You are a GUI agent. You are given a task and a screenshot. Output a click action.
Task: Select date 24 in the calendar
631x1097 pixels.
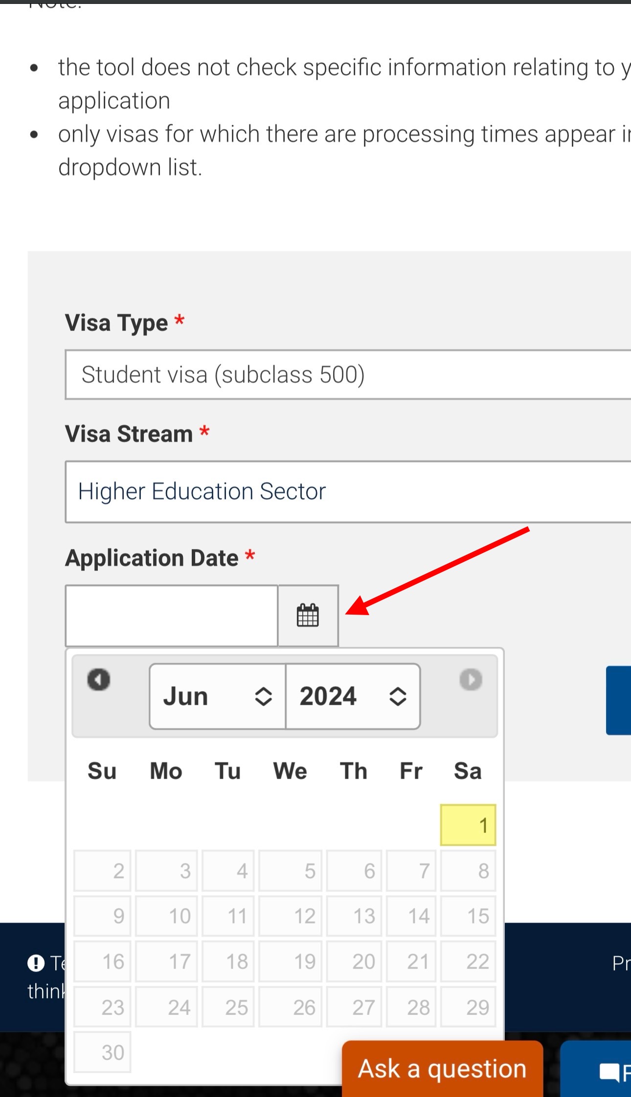(166, 1007)
